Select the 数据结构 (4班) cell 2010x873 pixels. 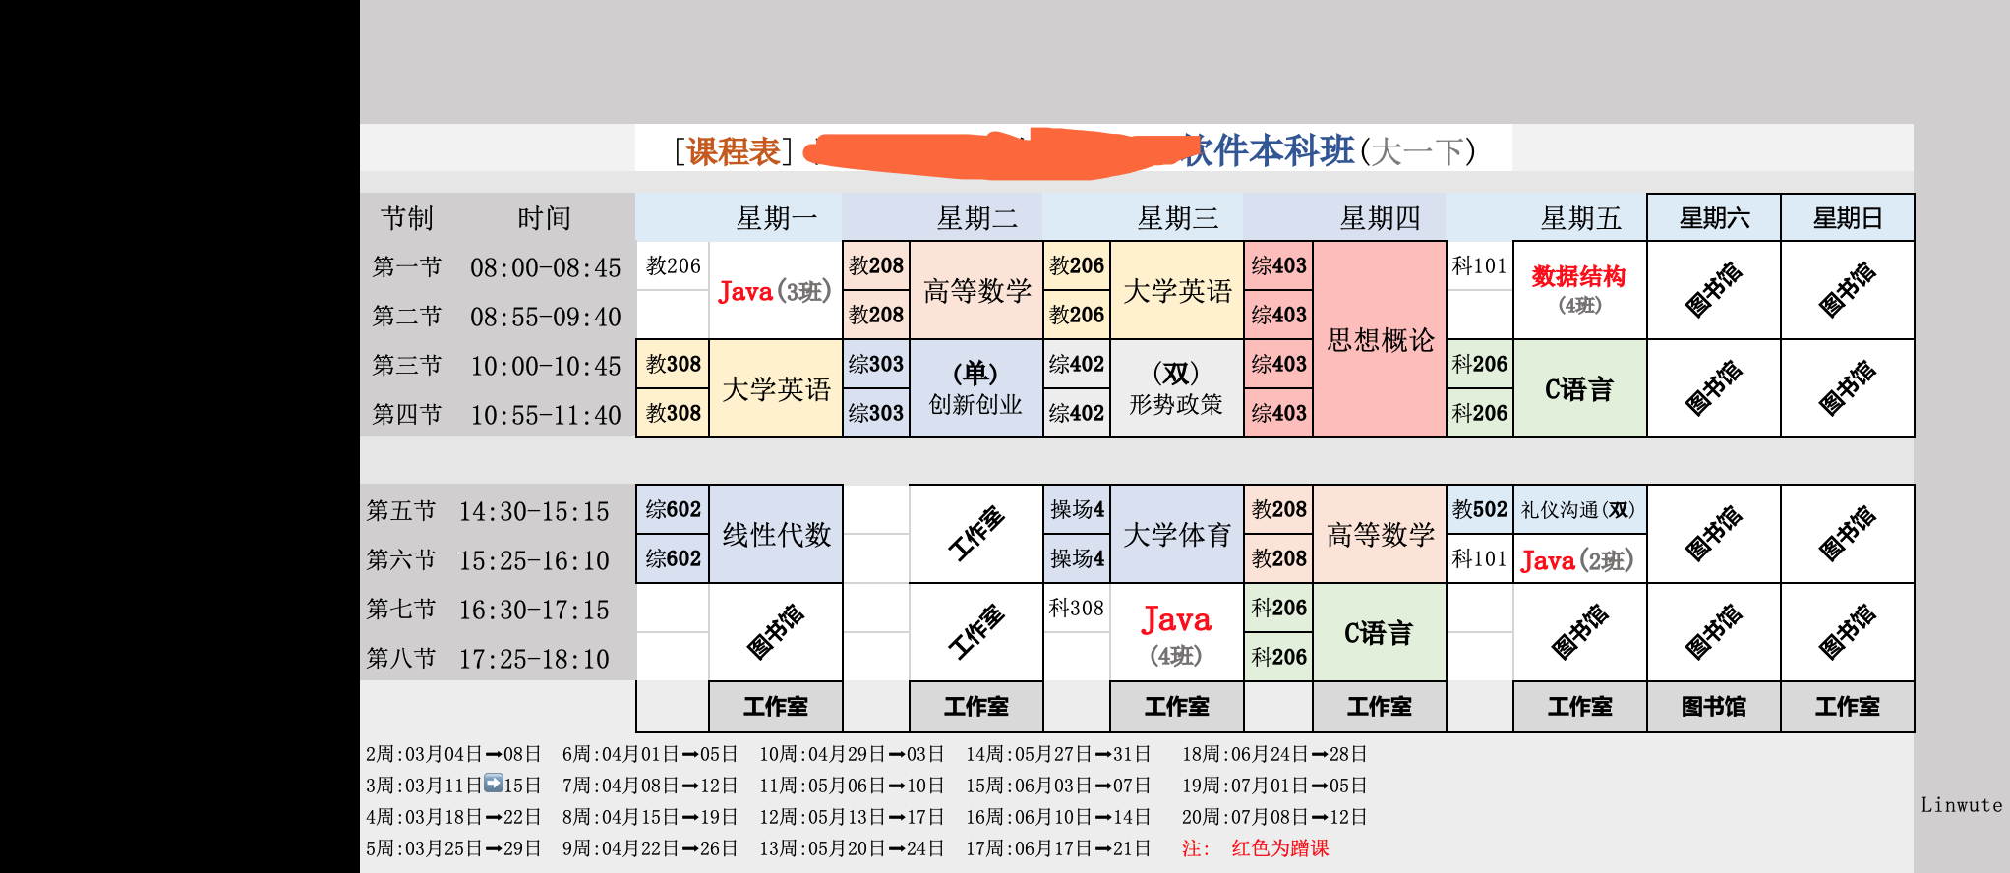coord(1578,290)
